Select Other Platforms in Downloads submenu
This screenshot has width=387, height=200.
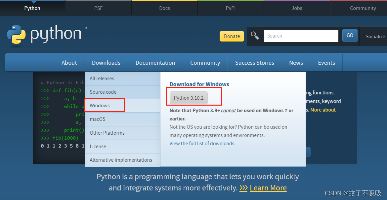click(x=122, y=133)
